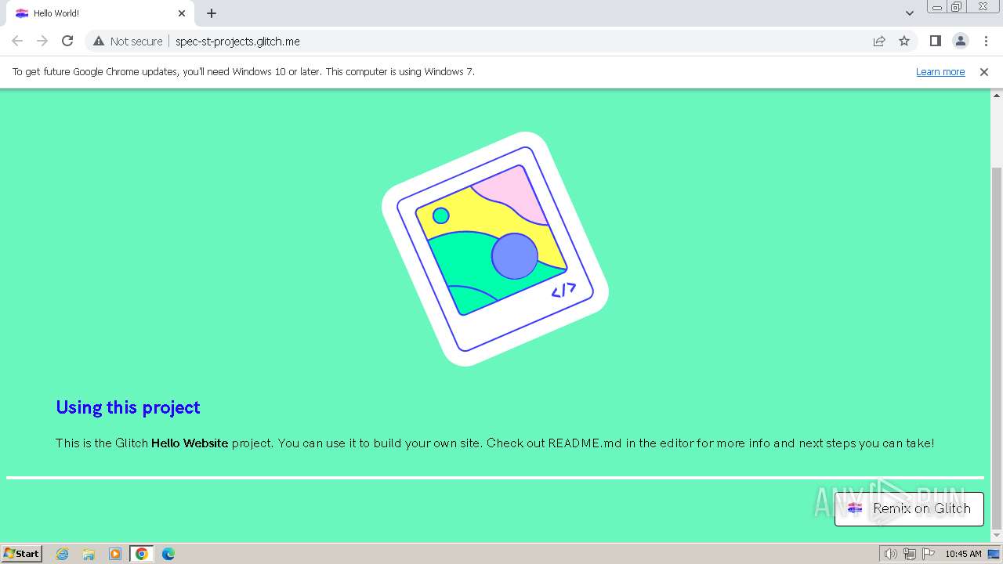Open the Learn more link

pyautogui.click(x=940, y=71)
